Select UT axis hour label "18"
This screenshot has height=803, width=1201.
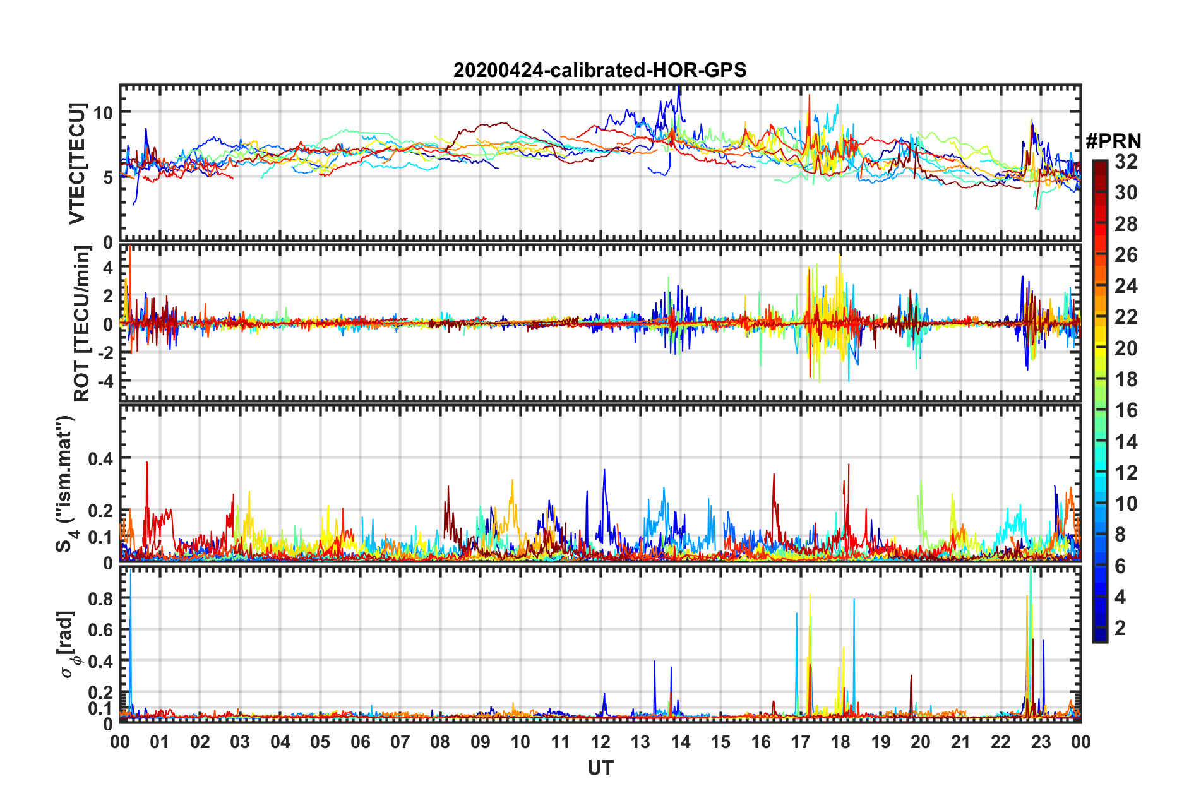(x=840, y=742)
